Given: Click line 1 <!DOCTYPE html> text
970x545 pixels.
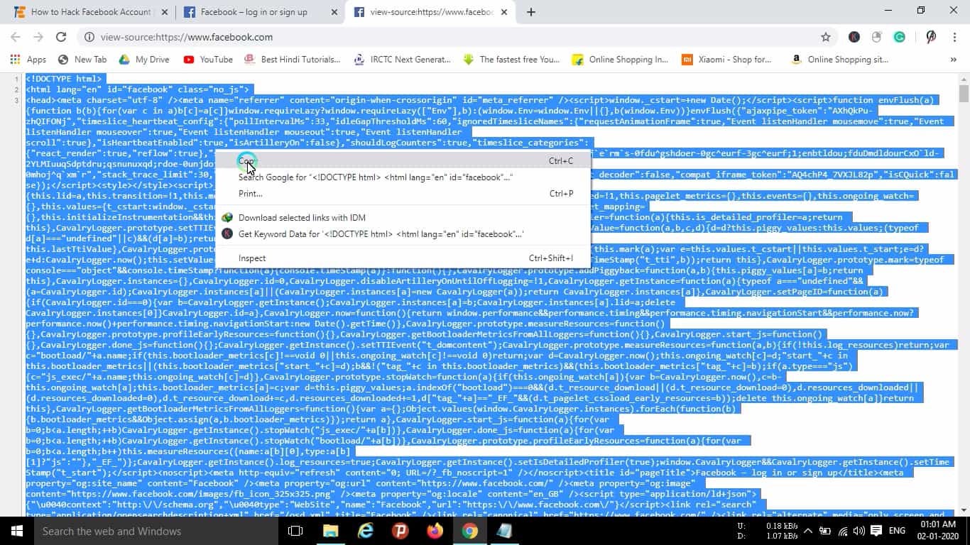Looking at the screenshot, I should pyautogui.click(x=65, y=79).
